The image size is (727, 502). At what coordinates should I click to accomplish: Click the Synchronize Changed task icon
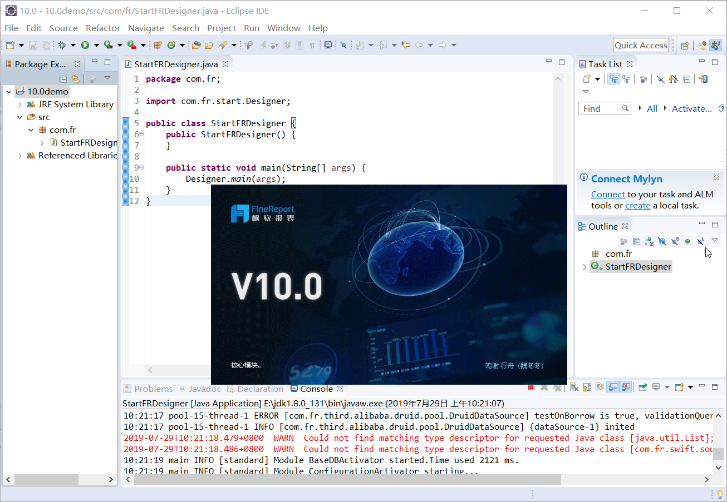click(x=703, y=79)
